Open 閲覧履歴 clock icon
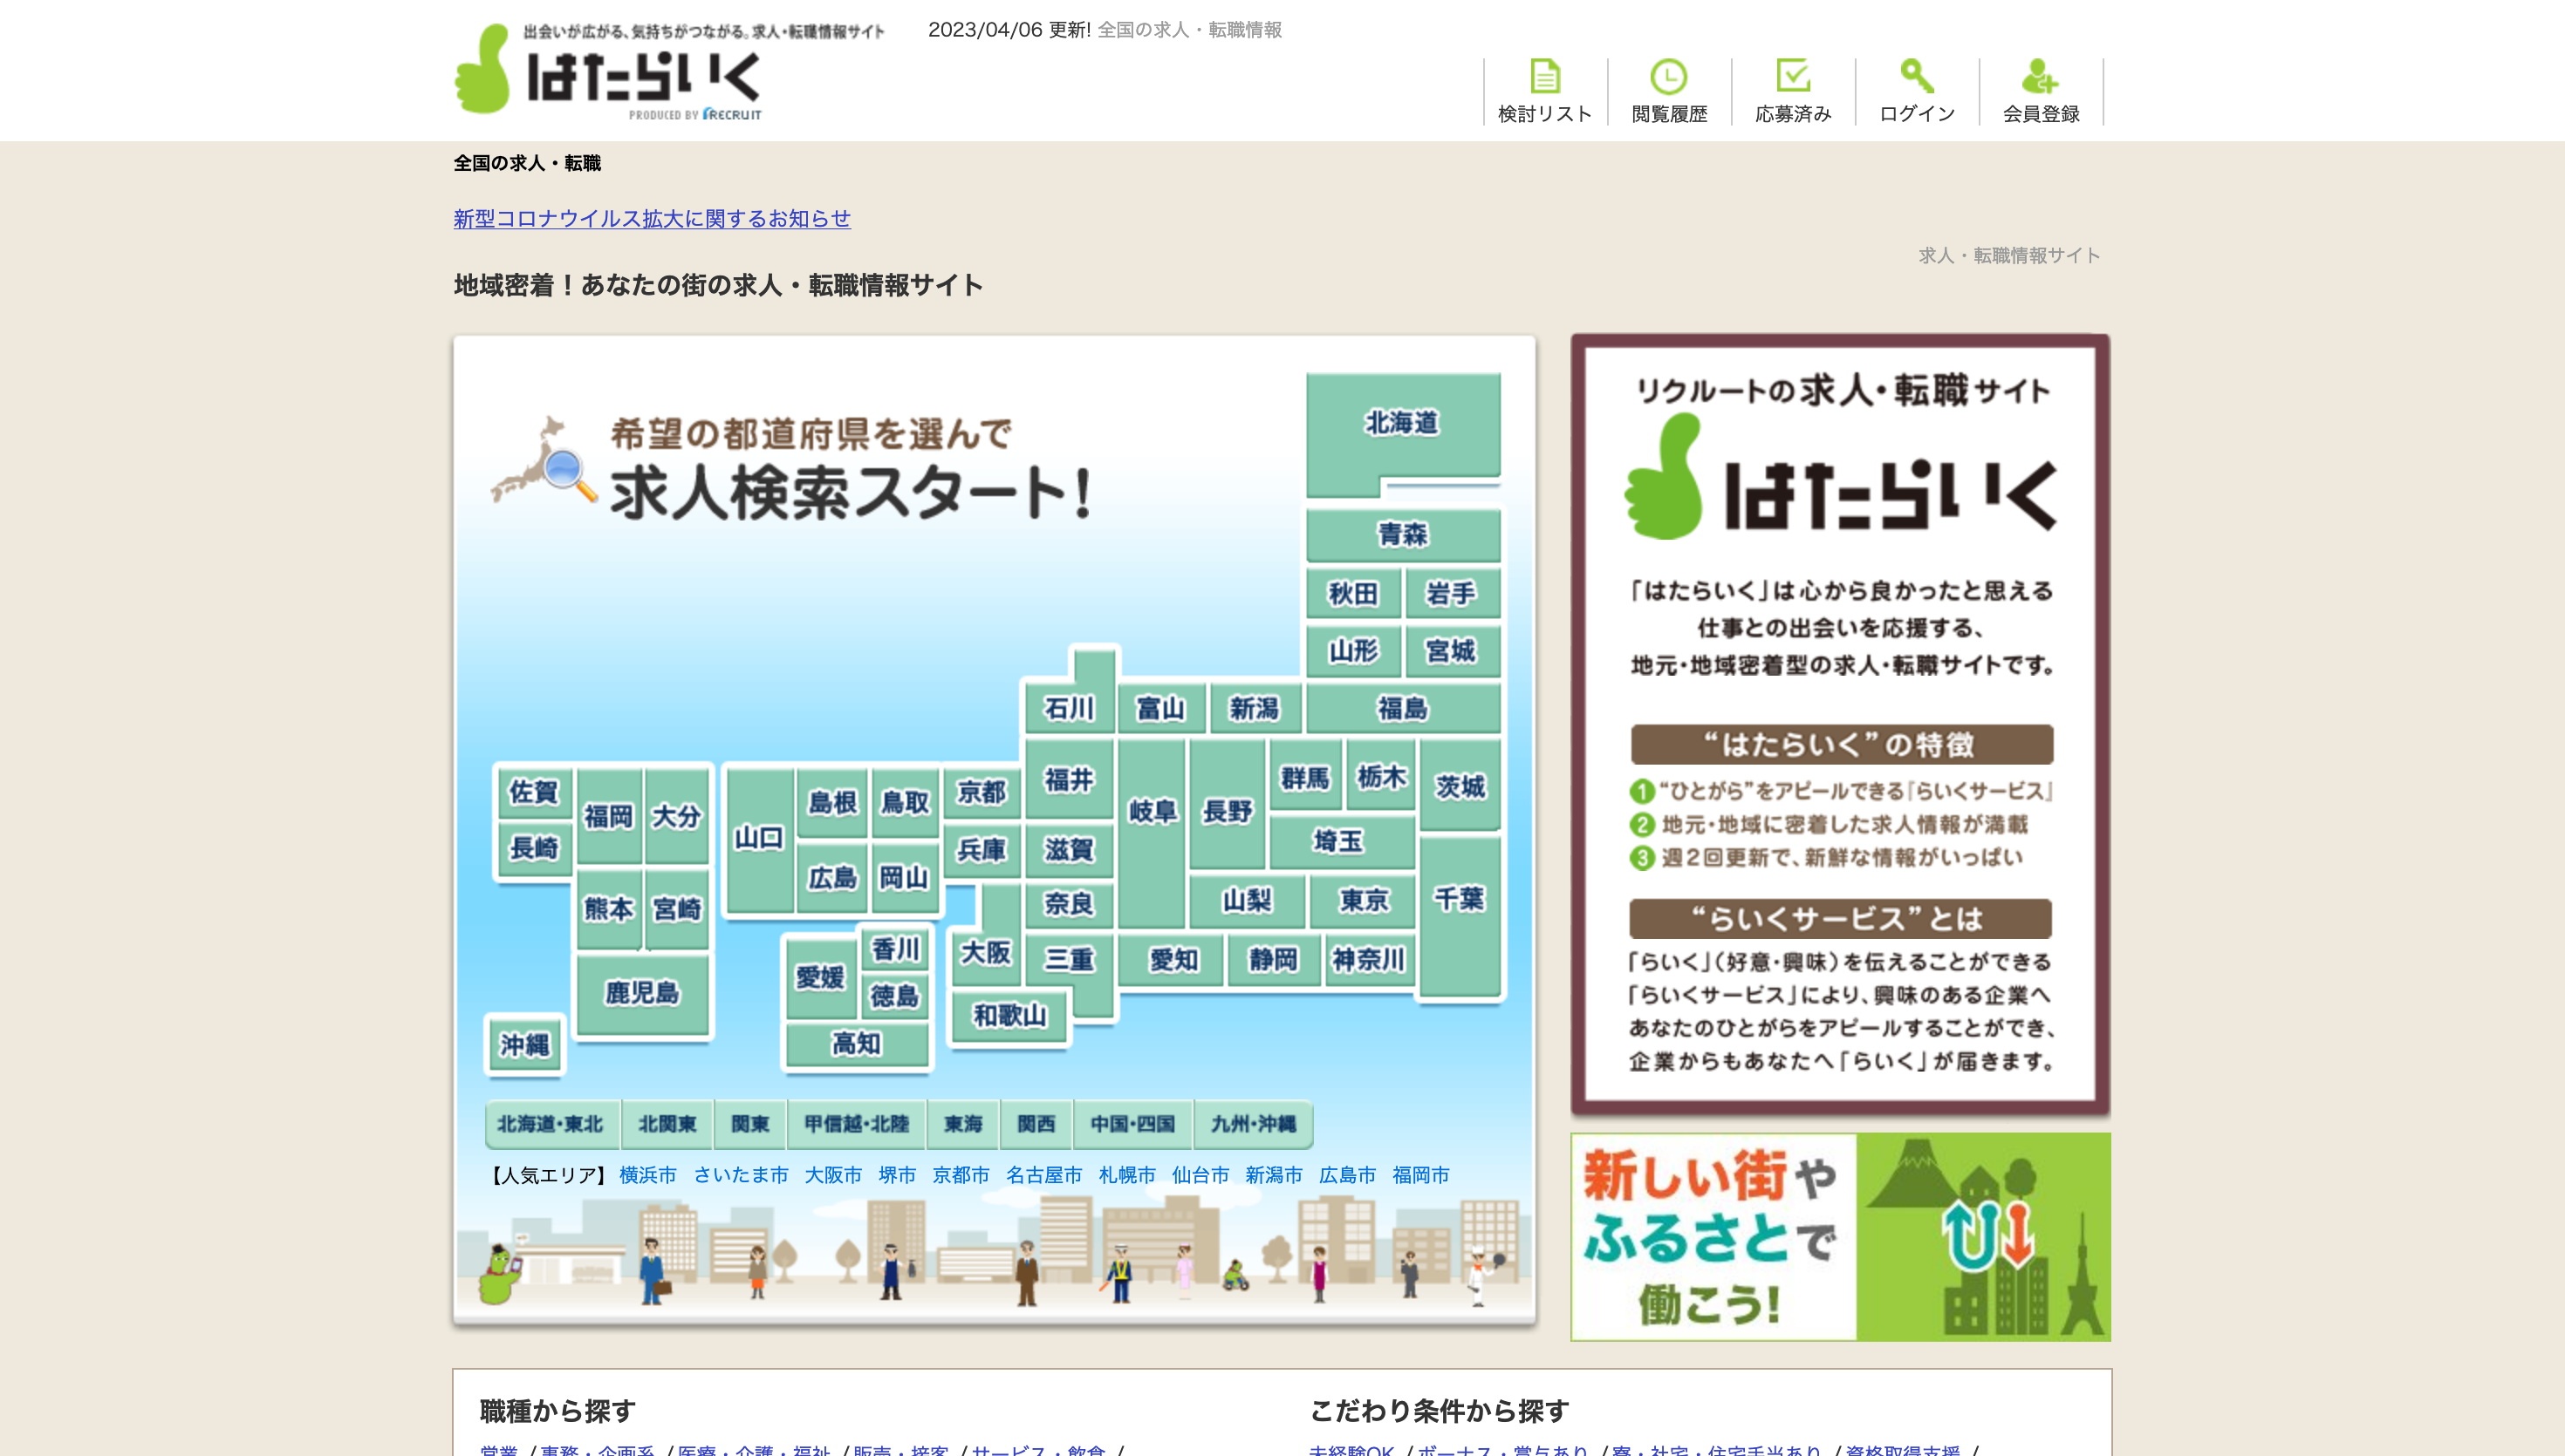 [1669, 77]
